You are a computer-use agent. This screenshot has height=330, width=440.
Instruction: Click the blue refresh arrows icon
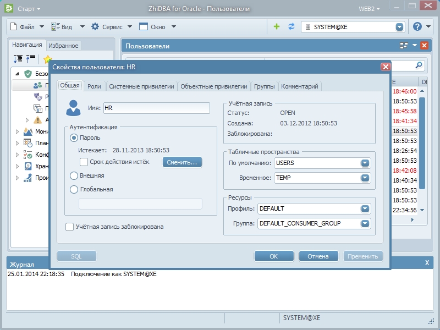click(291, 26)
